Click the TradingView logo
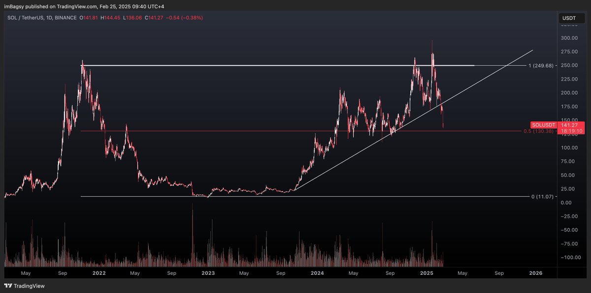The width and height of the screenshot is (591, 293). (x=24, y=286)
